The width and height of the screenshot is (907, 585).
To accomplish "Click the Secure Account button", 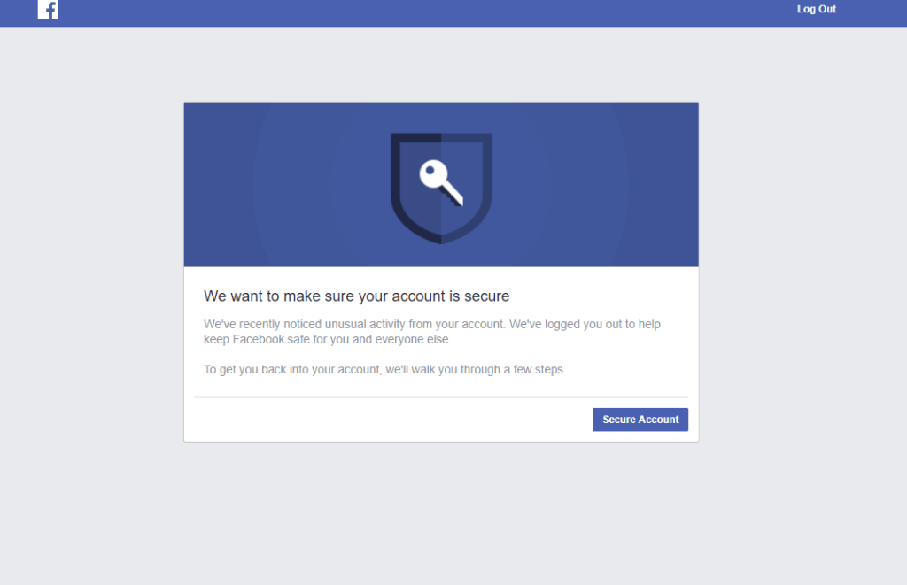I will coord(640,420).
